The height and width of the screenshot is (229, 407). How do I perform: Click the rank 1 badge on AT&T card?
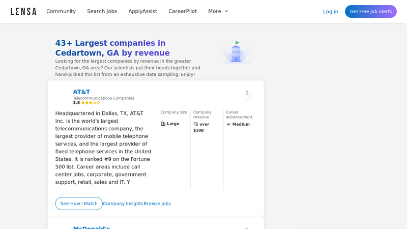tap(247, 93)
